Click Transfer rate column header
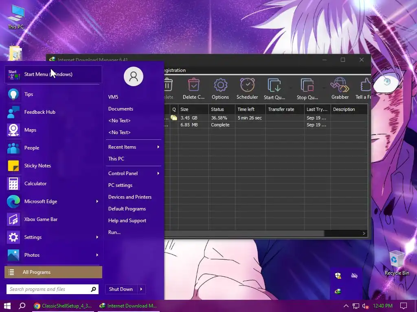The image size is (417, 312). pyautogui.click(x=285, y=109)
